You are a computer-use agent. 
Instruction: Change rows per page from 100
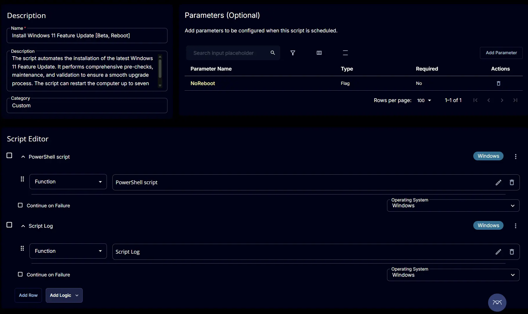pyautogui.click(x=424, y=100)
